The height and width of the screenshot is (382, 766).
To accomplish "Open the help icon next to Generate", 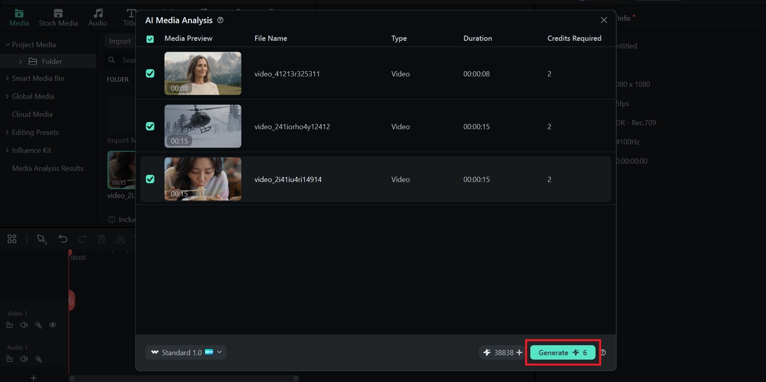I will (x=603, y=352).
